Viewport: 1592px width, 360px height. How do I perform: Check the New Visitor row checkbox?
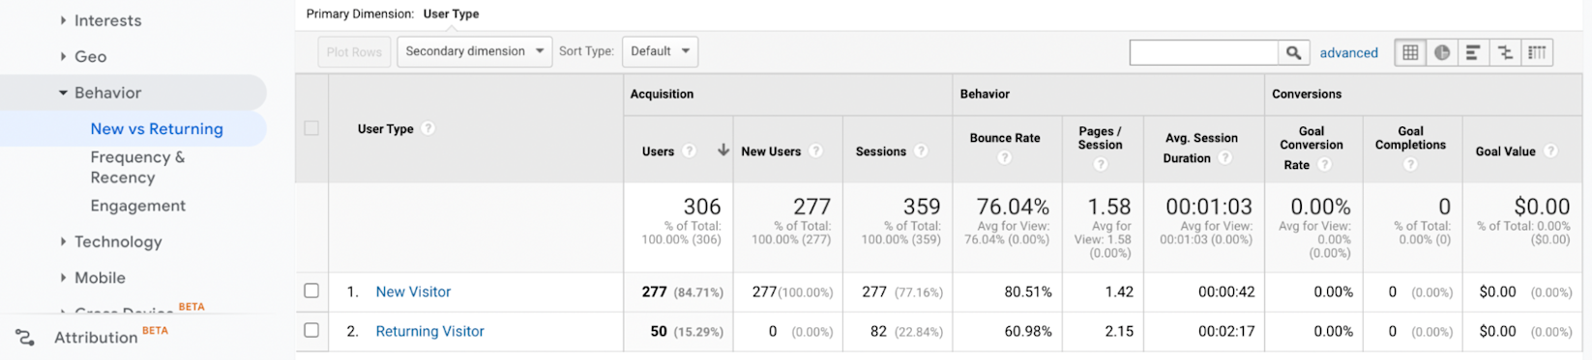[x=311, y=291]
